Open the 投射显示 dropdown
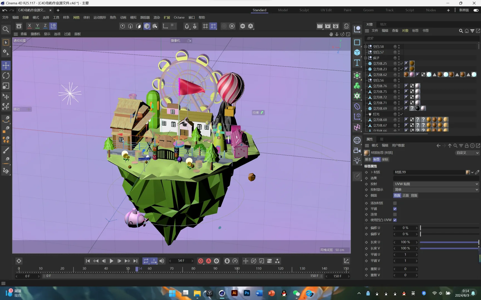This screenshot has height=300, width=481. [x=436, y=190]
